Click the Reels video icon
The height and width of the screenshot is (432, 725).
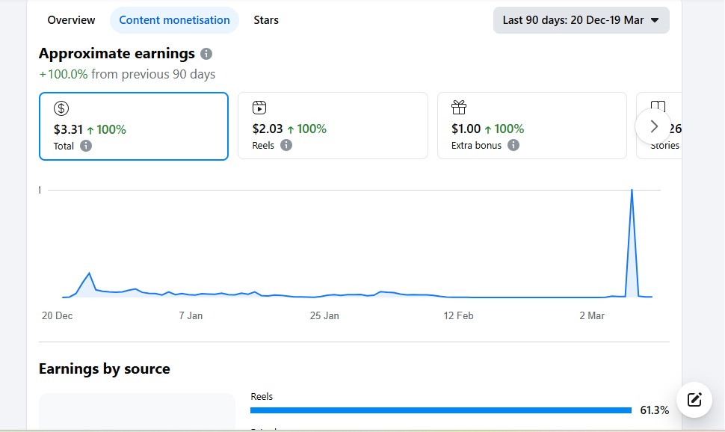259,108
